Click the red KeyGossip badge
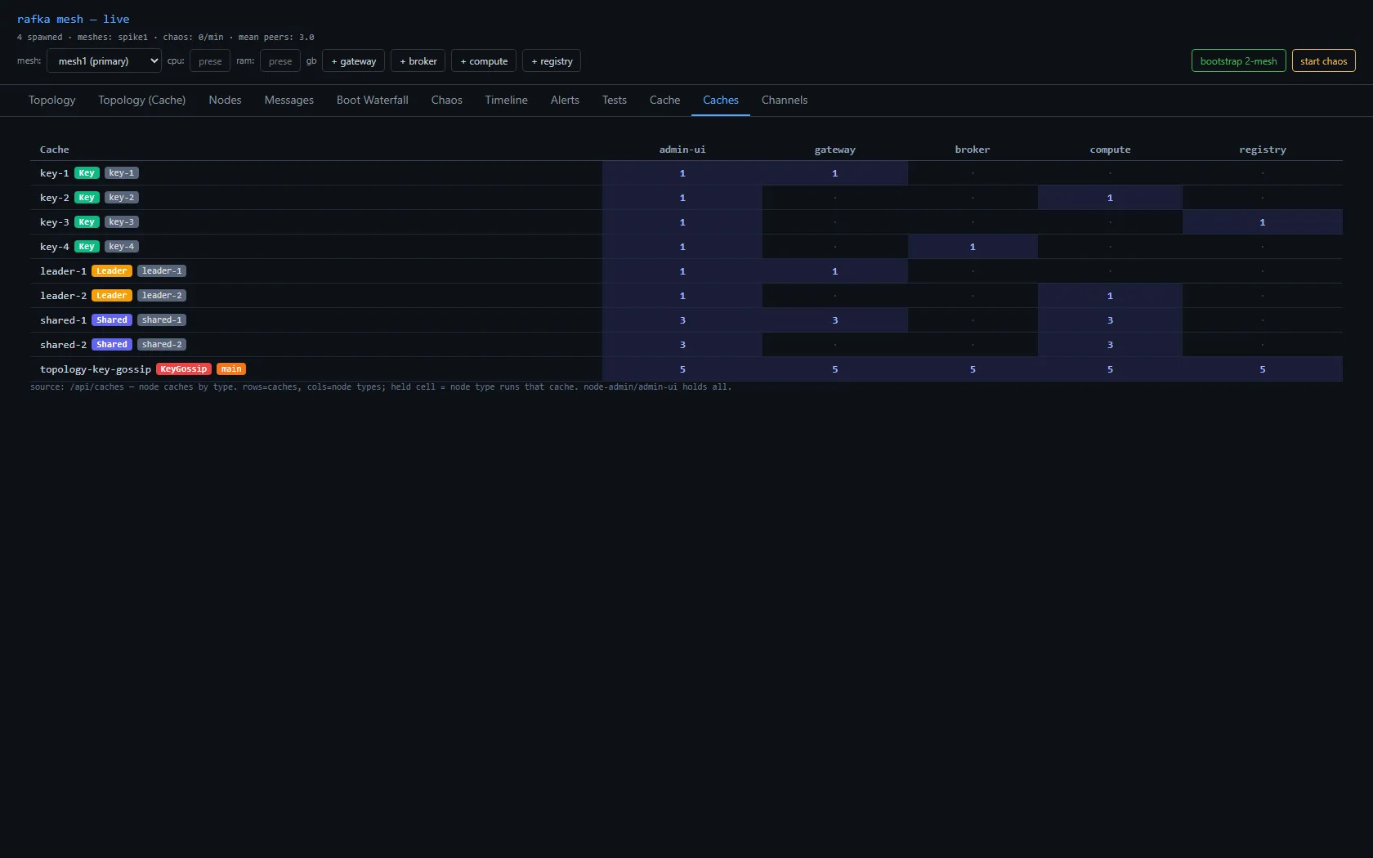 (x=184, y=369)
